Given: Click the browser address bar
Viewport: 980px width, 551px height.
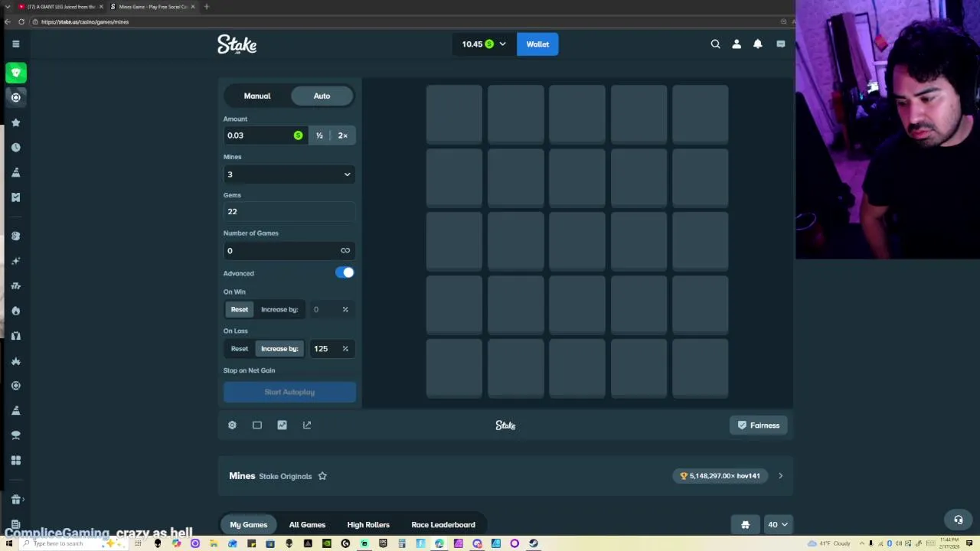Looking at the screenshot, I should [406, 21].
